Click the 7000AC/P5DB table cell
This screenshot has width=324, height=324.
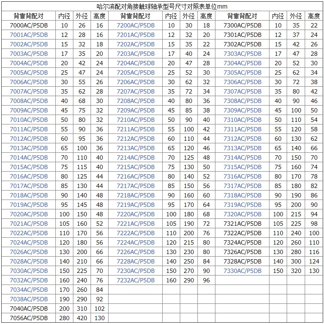[x=29, y=25]
